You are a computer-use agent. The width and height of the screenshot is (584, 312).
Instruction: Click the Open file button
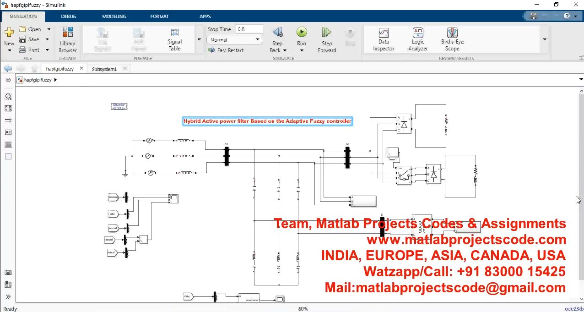(30, 29)
